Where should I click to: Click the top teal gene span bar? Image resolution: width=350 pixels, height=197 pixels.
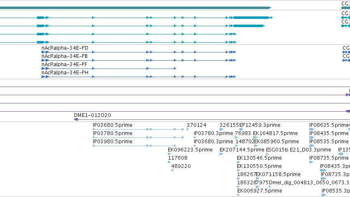(x=135, y=8)
